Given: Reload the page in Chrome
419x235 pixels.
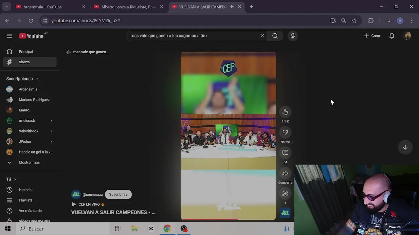Looking at the screenshot, I should [31, 21].
